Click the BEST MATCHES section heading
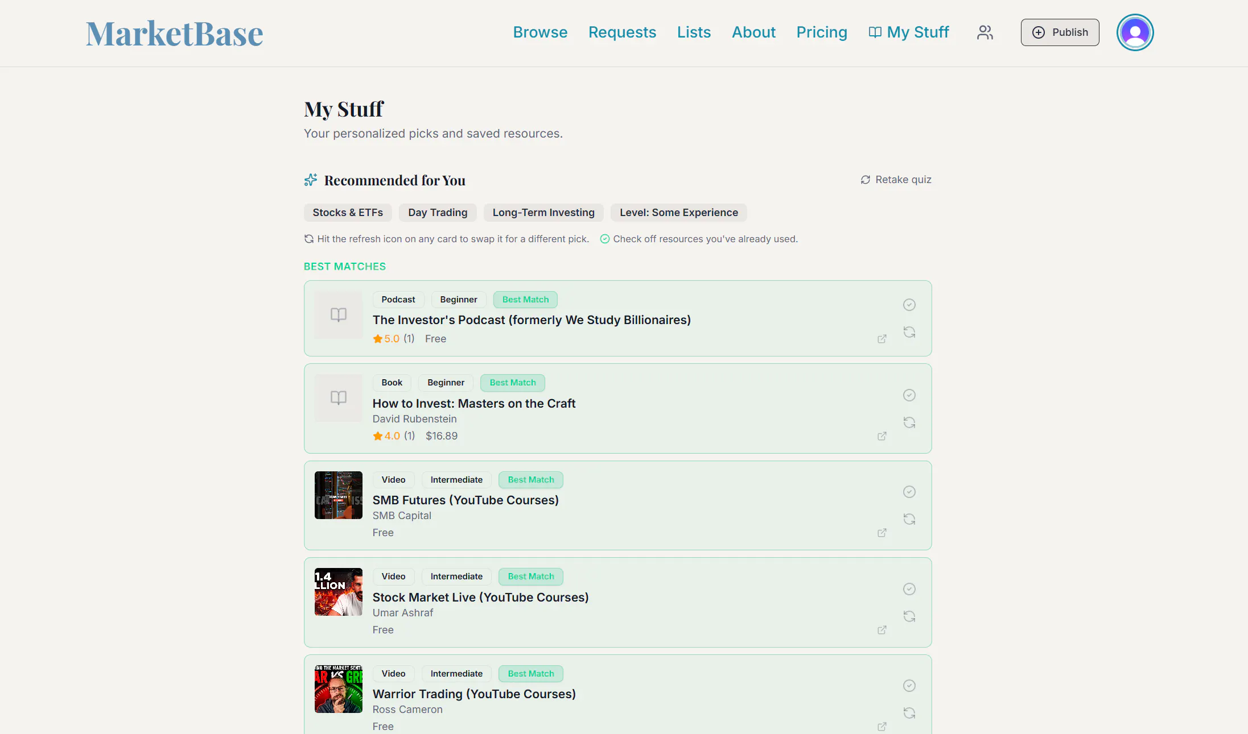 345,267
